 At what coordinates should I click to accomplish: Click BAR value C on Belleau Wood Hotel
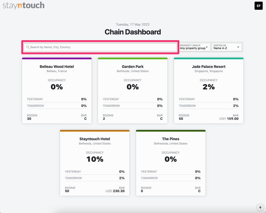[85, 119]
